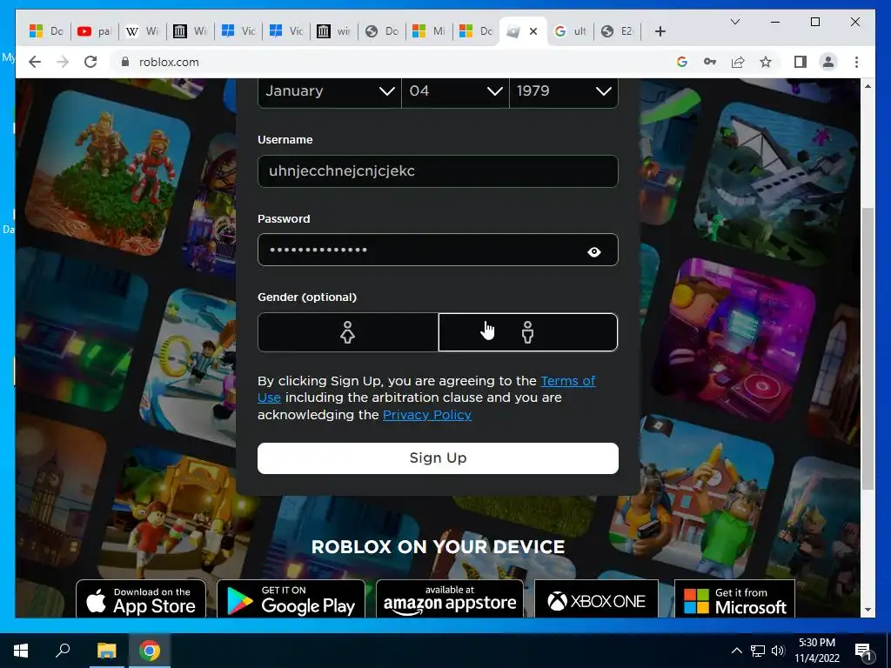Open the Privacy Policy link
The height and width of the screenshot is (668, 891).
[427, 415]
